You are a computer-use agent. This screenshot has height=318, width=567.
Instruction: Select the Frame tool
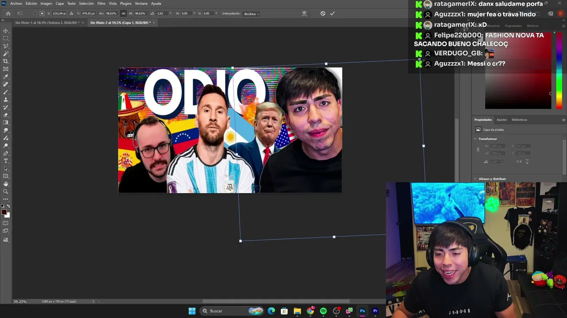click(6, 69)
